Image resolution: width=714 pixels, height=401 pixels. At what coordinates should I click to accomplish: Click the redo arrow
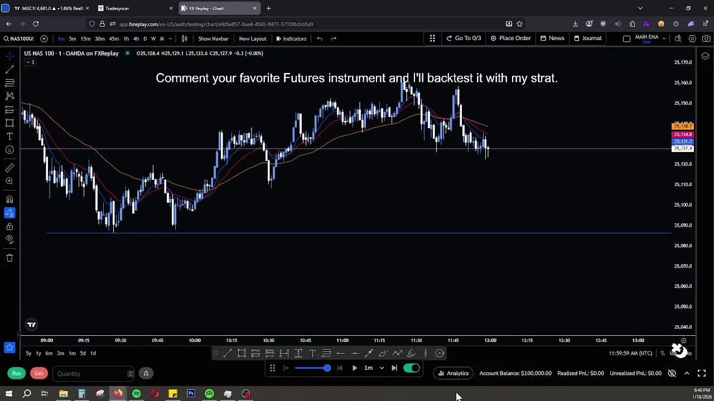334,38
